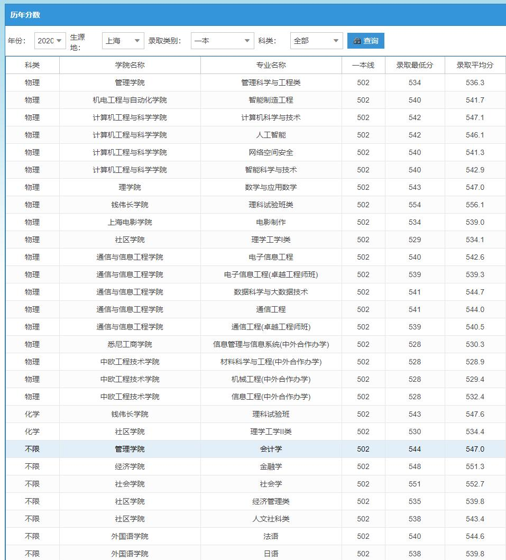
Task: Expand the 科类 全部 dropdown
Action: coord(316,41)
